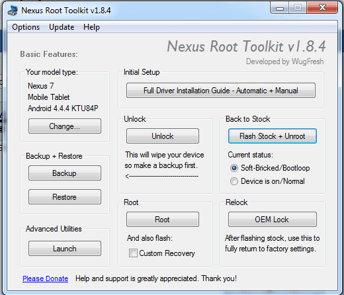The width and height of the screenshot is (344, 295).
Task: Click the Restore button
Action: pos(65,196)
